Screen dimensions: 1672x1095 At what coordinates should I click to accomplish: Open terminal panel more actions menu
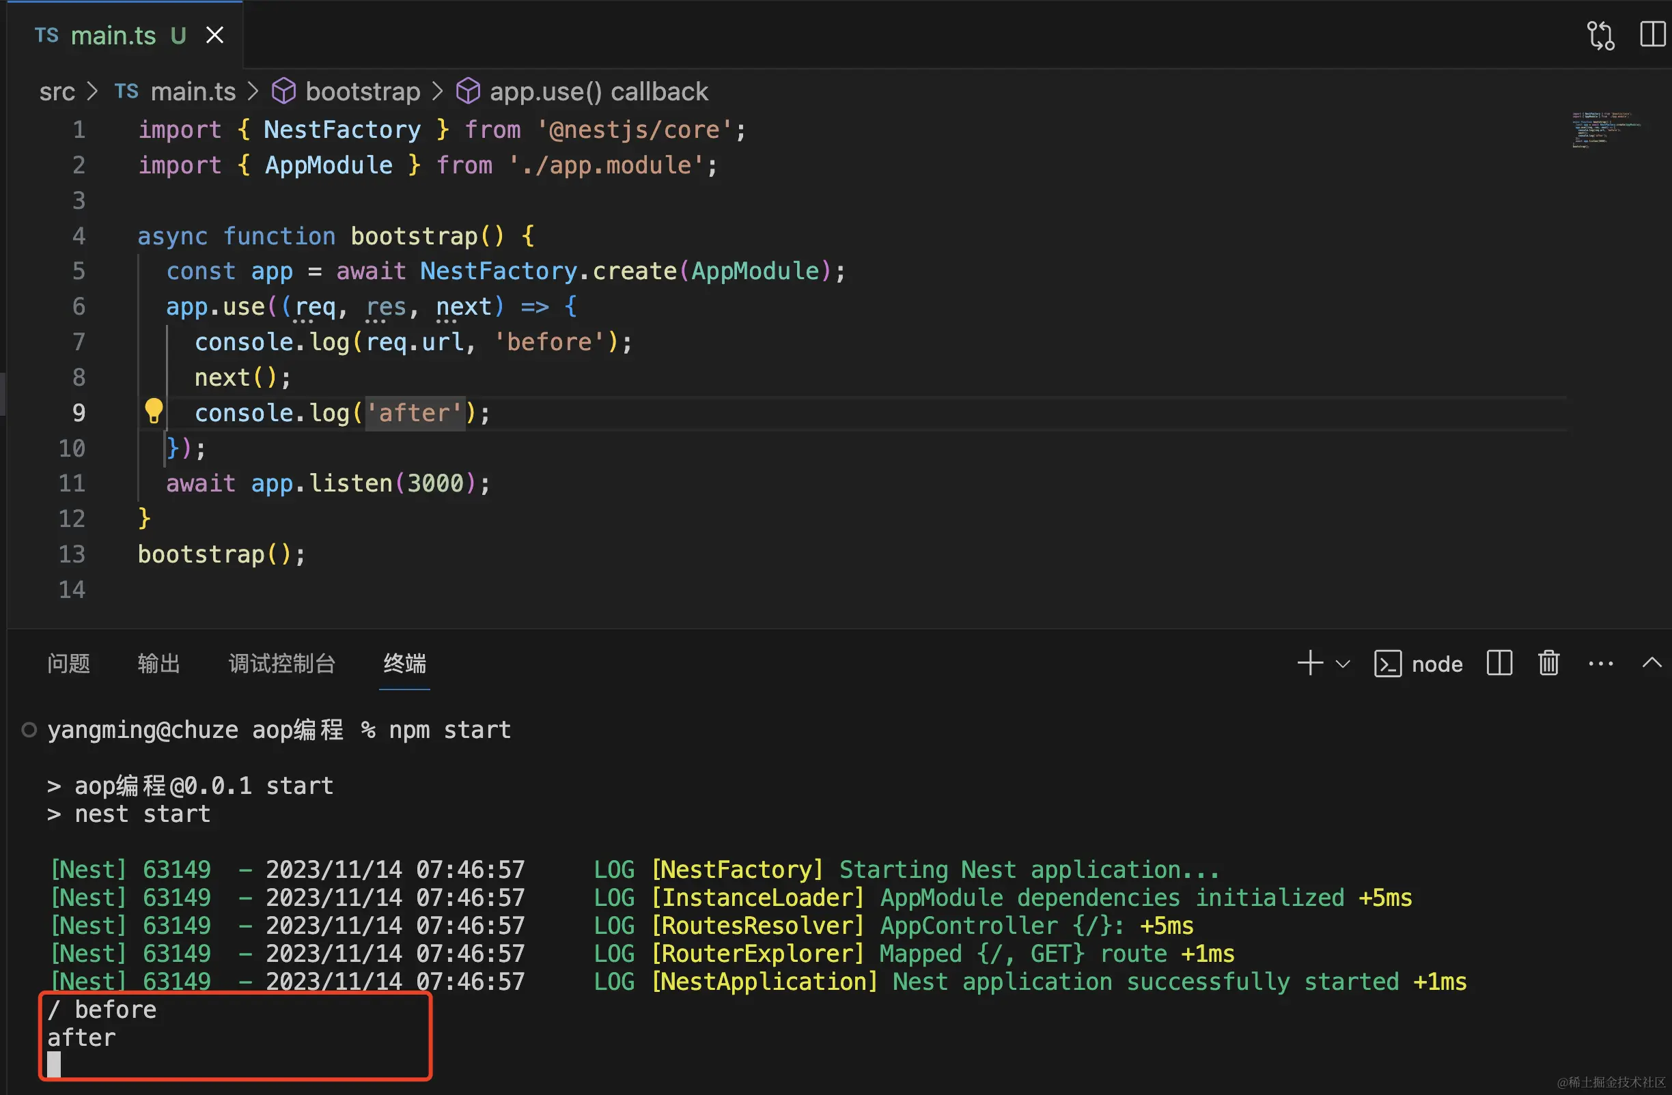tap(1600, 664)
